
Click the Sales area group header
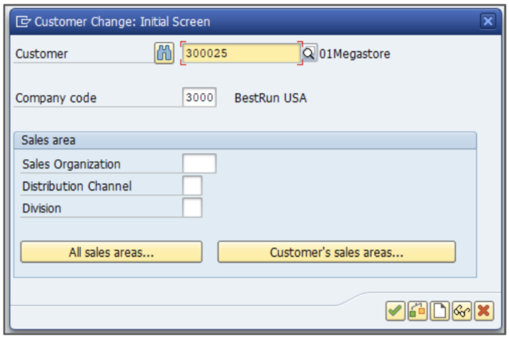[49, 141]
